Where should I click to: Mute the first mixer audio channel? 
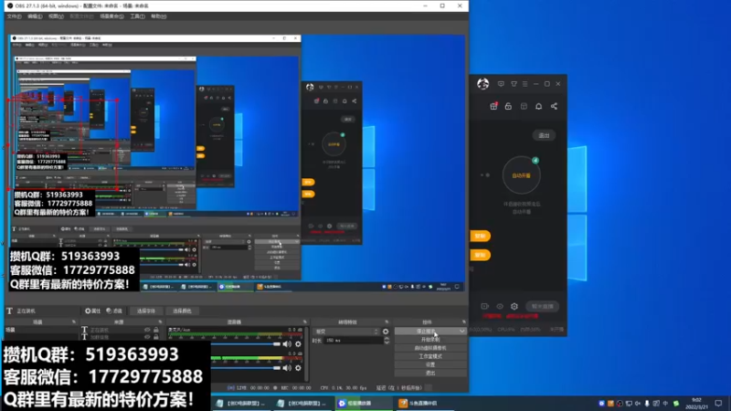point(287,344)
